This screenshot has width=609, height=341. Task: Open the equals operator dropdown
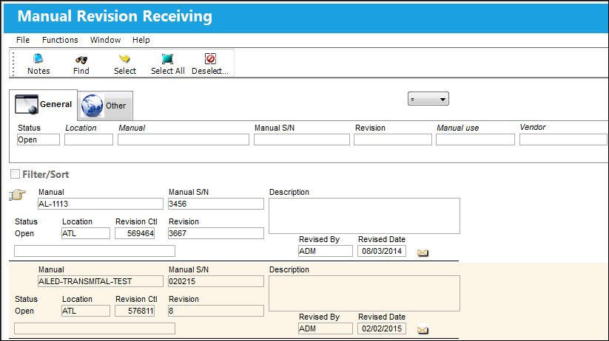point(428,99)
